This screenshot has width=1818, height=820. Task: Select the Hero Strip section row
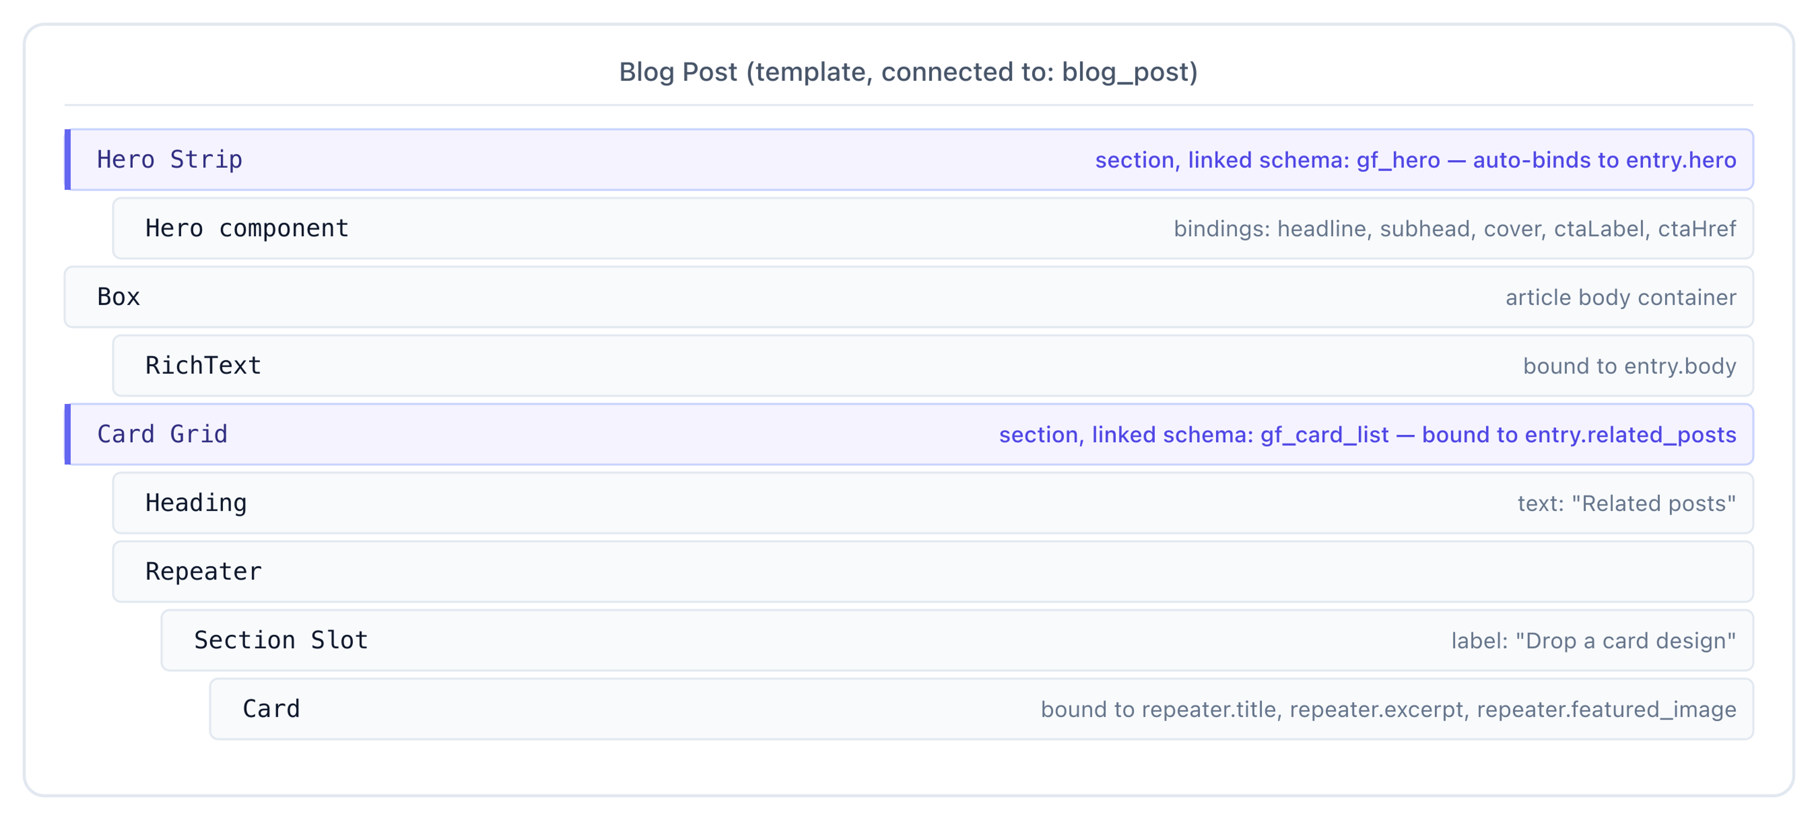point(909,160)
